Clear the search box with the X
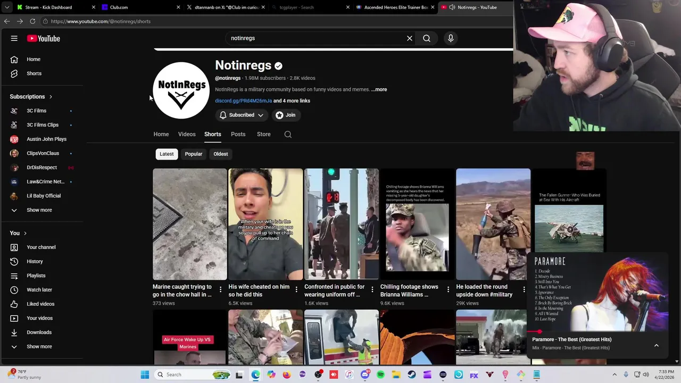This screenshot has width=681, height=383. tap(410, 38)
